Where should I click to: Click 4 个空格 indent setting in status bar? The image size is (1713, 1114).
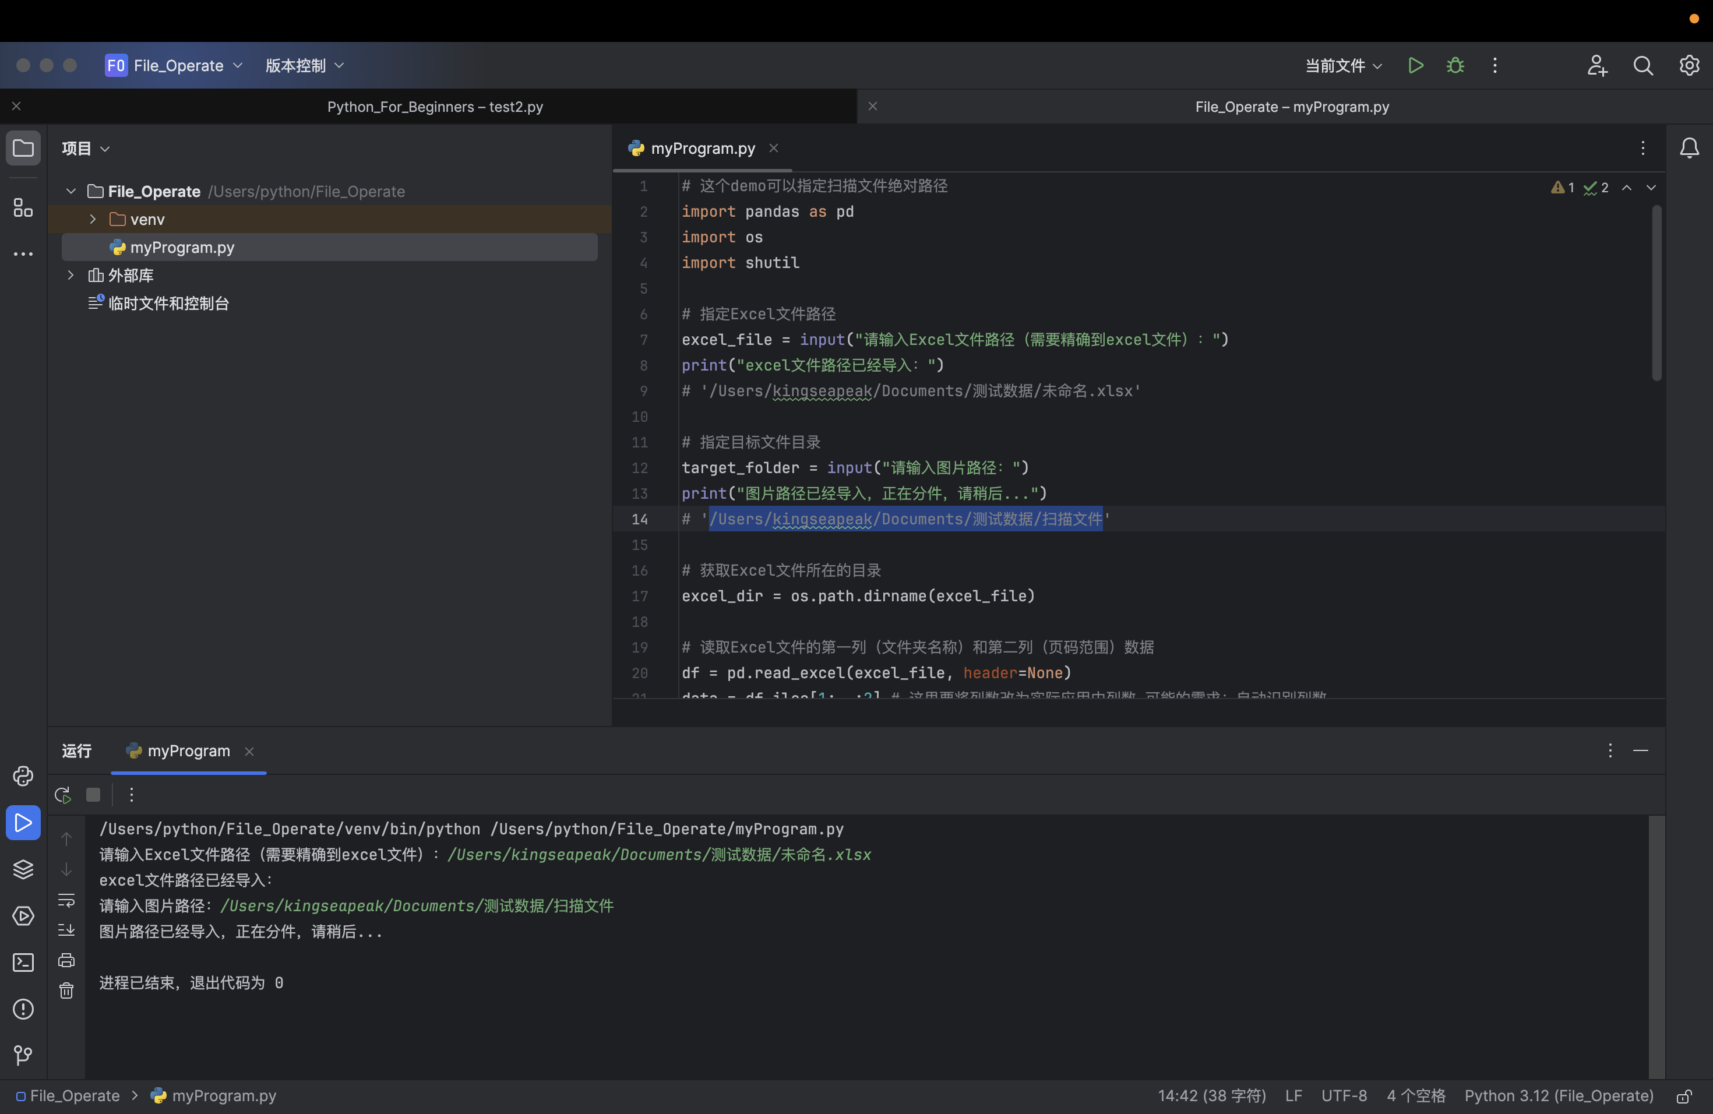pos(1416,1096)
